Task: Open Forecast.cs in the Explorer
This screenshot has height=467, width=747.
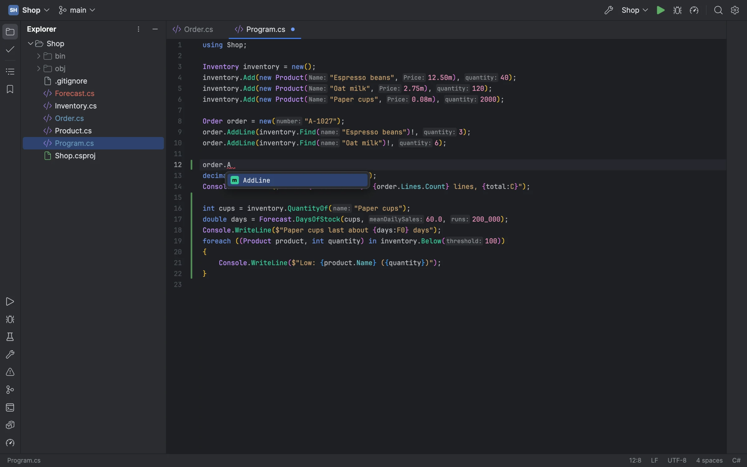Action: click(x=93, y=93)
